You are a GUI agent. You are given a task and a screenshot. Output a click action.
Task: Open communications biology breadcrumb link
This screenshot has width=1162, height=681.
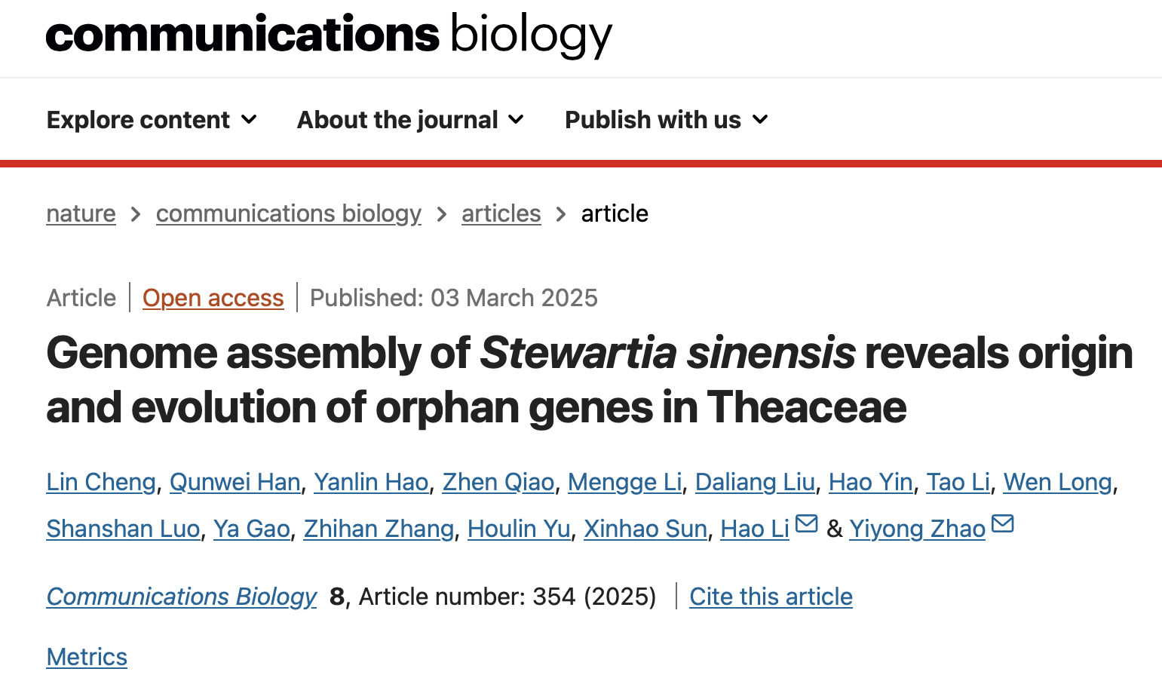[288, 213]
